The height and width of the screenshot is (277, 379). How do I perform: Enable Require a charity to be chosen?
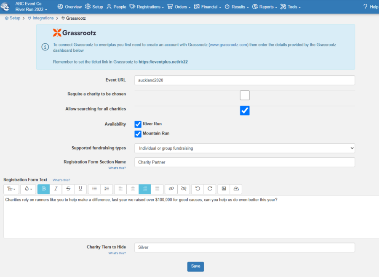[245, 95]
